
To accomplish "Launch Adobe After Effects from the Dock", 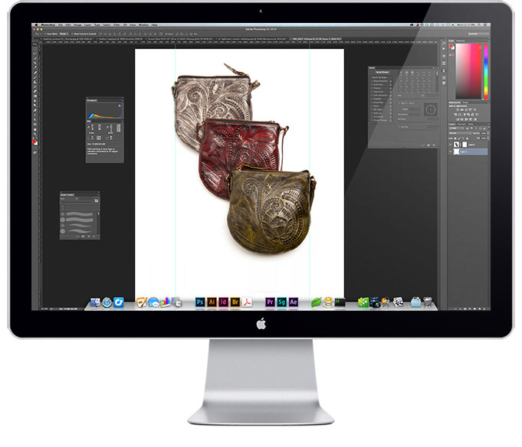I will click(x=294, y=302).
